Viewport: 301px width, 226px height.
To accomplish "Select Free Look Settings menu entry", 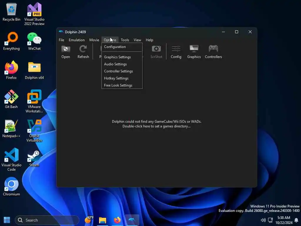I will click(x=122, y=85).
